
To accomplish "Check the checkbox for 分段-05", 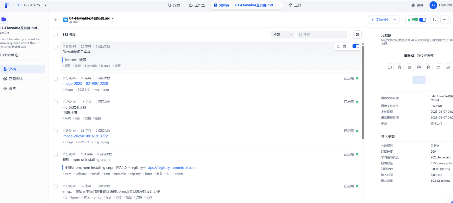I will [56, 155].
